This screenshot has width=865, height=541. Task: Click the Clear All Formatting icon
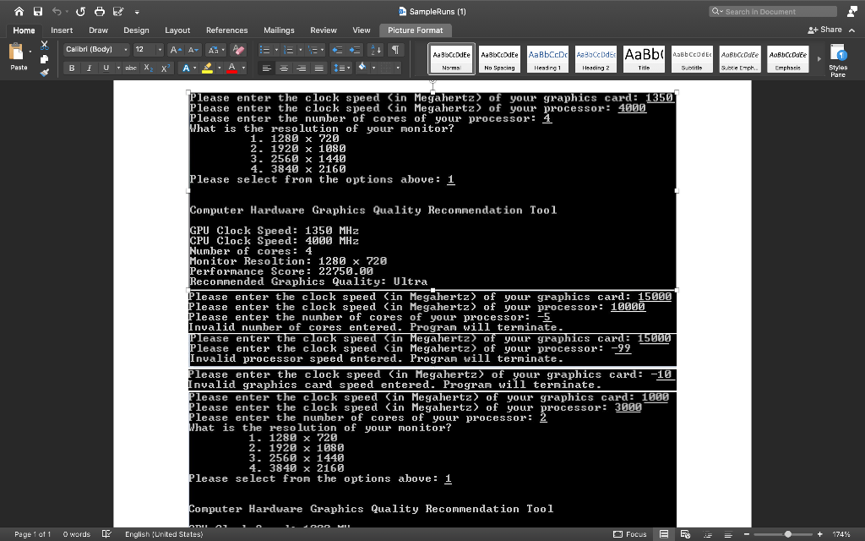click(x=239, y=50)
